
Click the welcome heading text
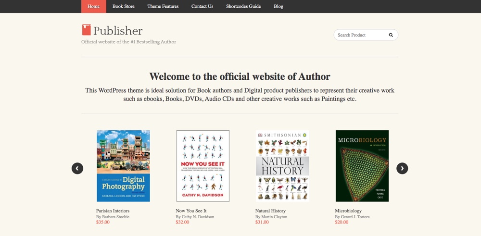click(240, 76)
